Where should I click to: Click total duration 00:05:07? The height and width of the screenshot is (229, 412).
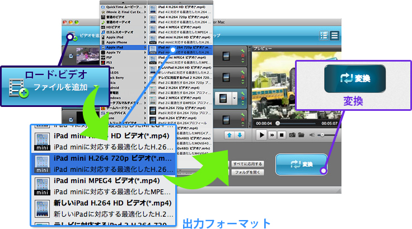pos(329,123)
